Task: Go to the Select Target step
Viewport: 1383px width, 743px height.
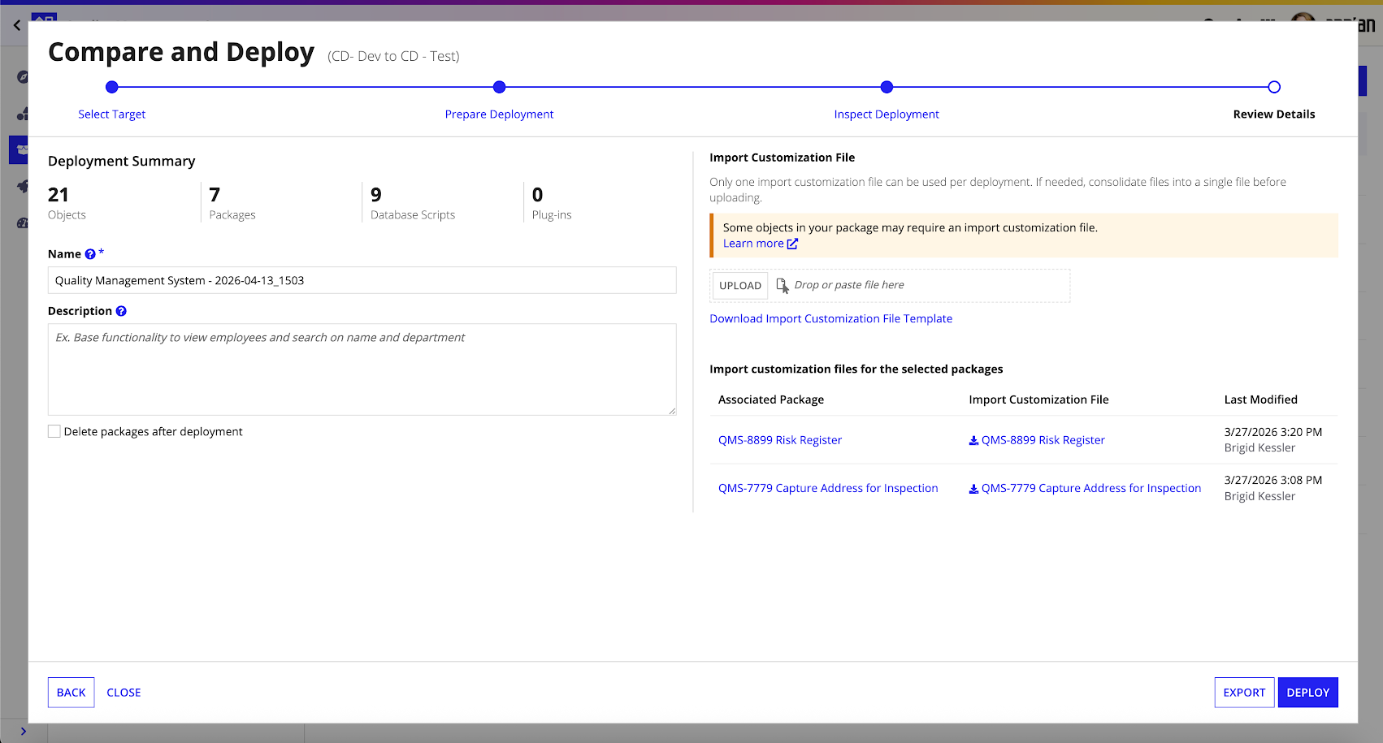Action: pyautogui.click(x=111, y=114)
